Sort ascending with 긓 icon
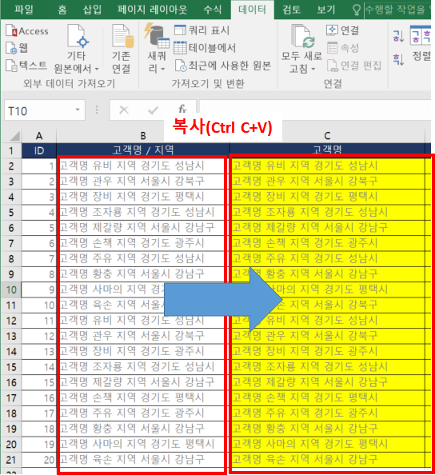This screenshot has height=475, width=435. (x=398, y=36)
